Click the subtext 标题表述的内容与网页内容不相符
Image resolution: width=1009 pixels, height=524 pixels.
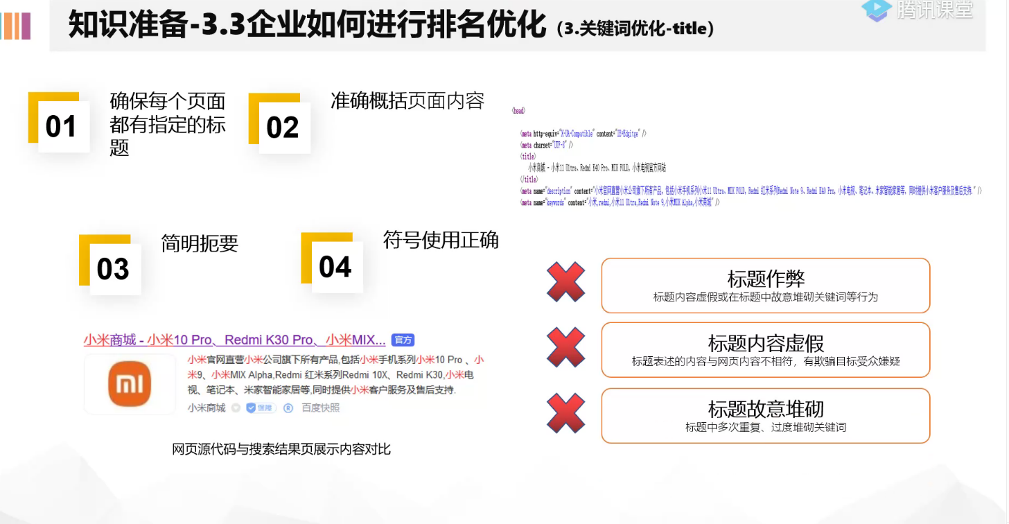pyautogui.click(x=766, y=361)
